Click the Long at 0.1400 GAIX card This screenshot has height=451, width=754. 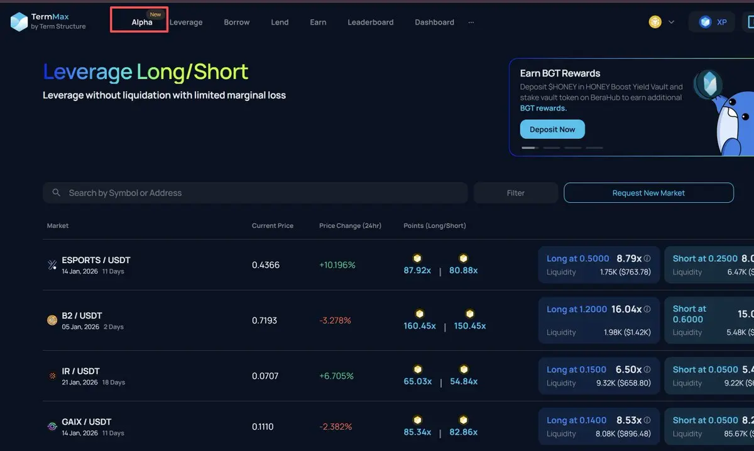(599, 427)
